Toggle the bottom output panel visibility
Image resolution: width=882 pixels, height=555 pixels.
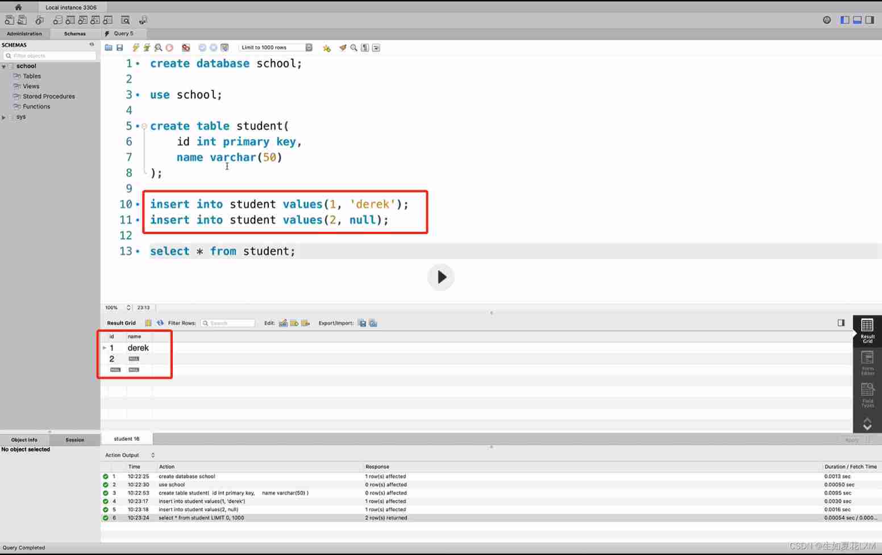tap(858, 20)
